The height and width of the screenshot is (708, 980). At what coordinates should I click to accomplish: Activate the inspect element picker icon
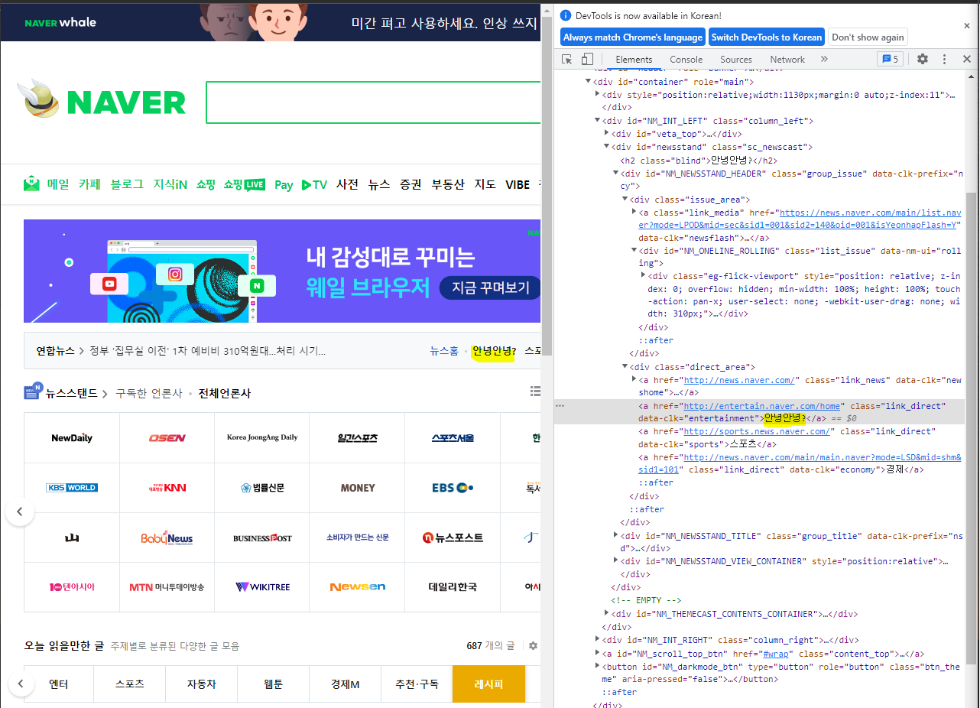567,59
